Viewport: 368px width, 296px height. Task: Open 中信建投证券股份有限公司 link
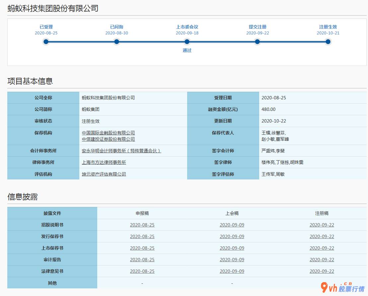[x=109, y=139]
